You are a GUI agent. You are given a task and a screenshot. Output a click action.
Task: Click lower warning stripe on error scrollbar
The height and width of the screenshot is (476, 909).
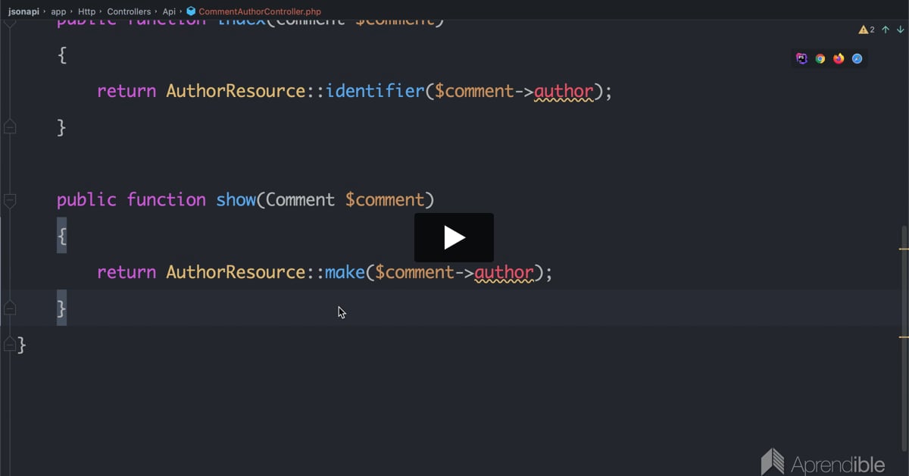(x=904, y=336)
